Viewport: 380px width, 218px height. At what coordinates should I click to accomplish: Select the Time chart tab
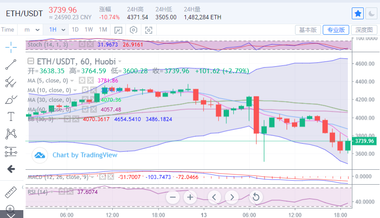click(x=7, y=30)
